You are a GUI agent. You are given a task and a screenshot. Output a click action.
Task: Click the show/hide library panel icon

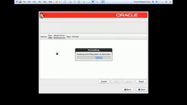click(84, 2)
